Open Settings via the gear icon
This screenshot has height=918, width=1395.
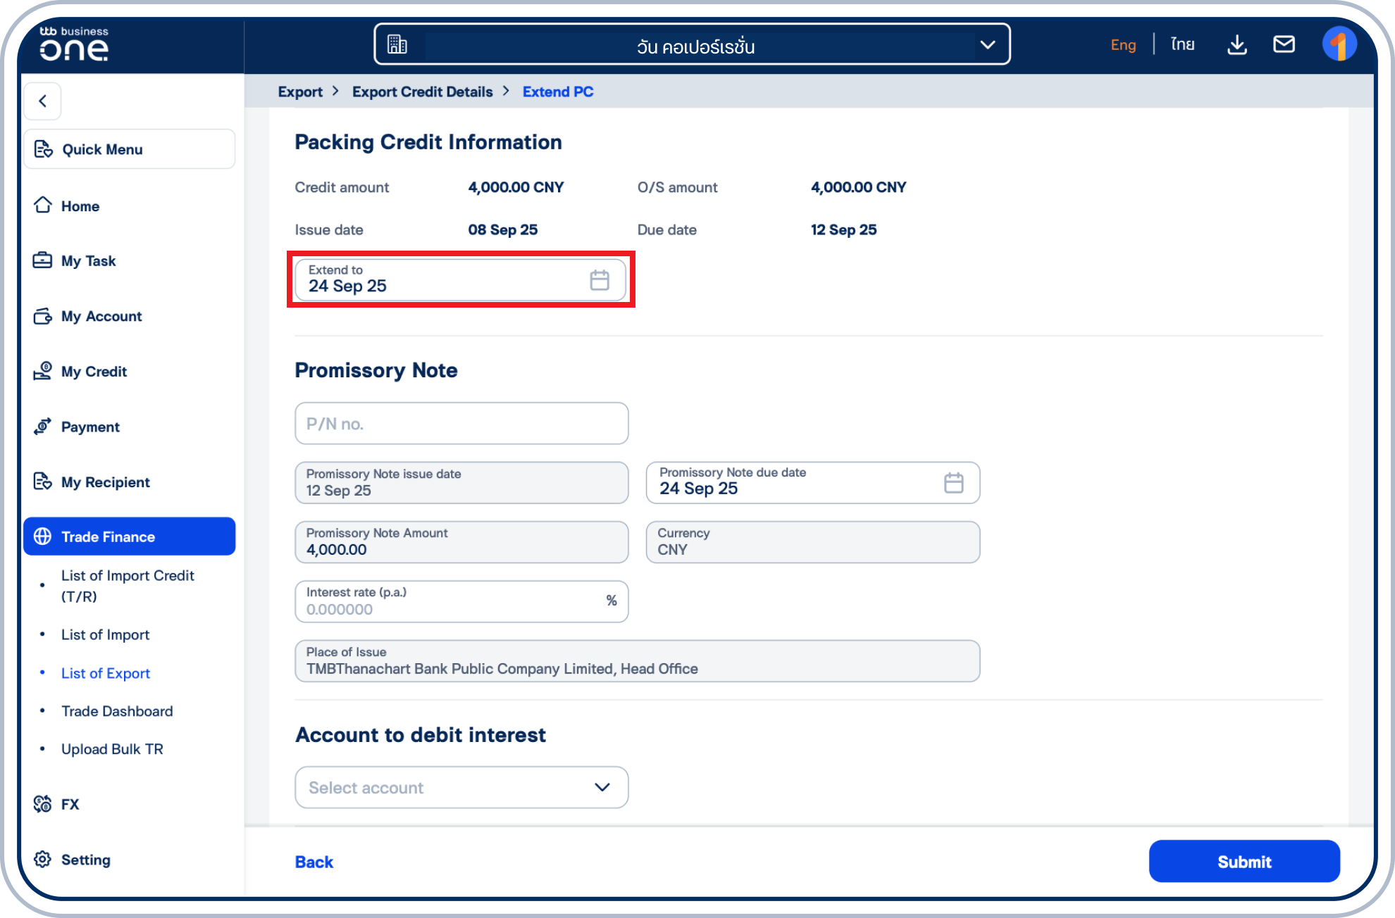pos(43,859)
